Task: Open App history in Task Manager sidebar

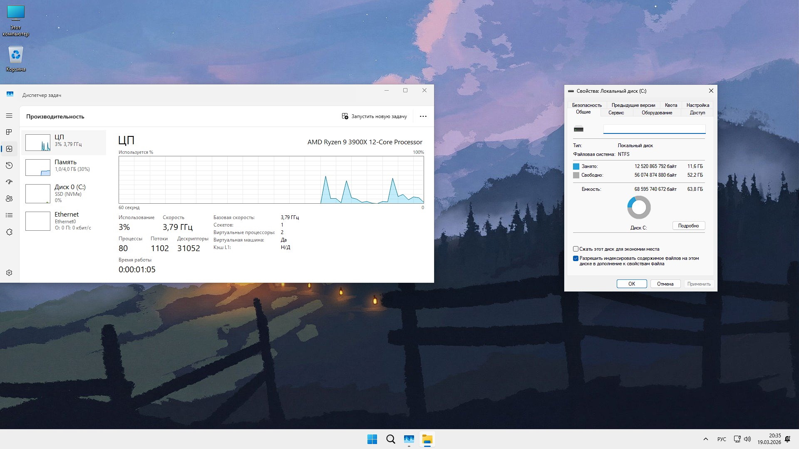Action: tap(9, 165)
